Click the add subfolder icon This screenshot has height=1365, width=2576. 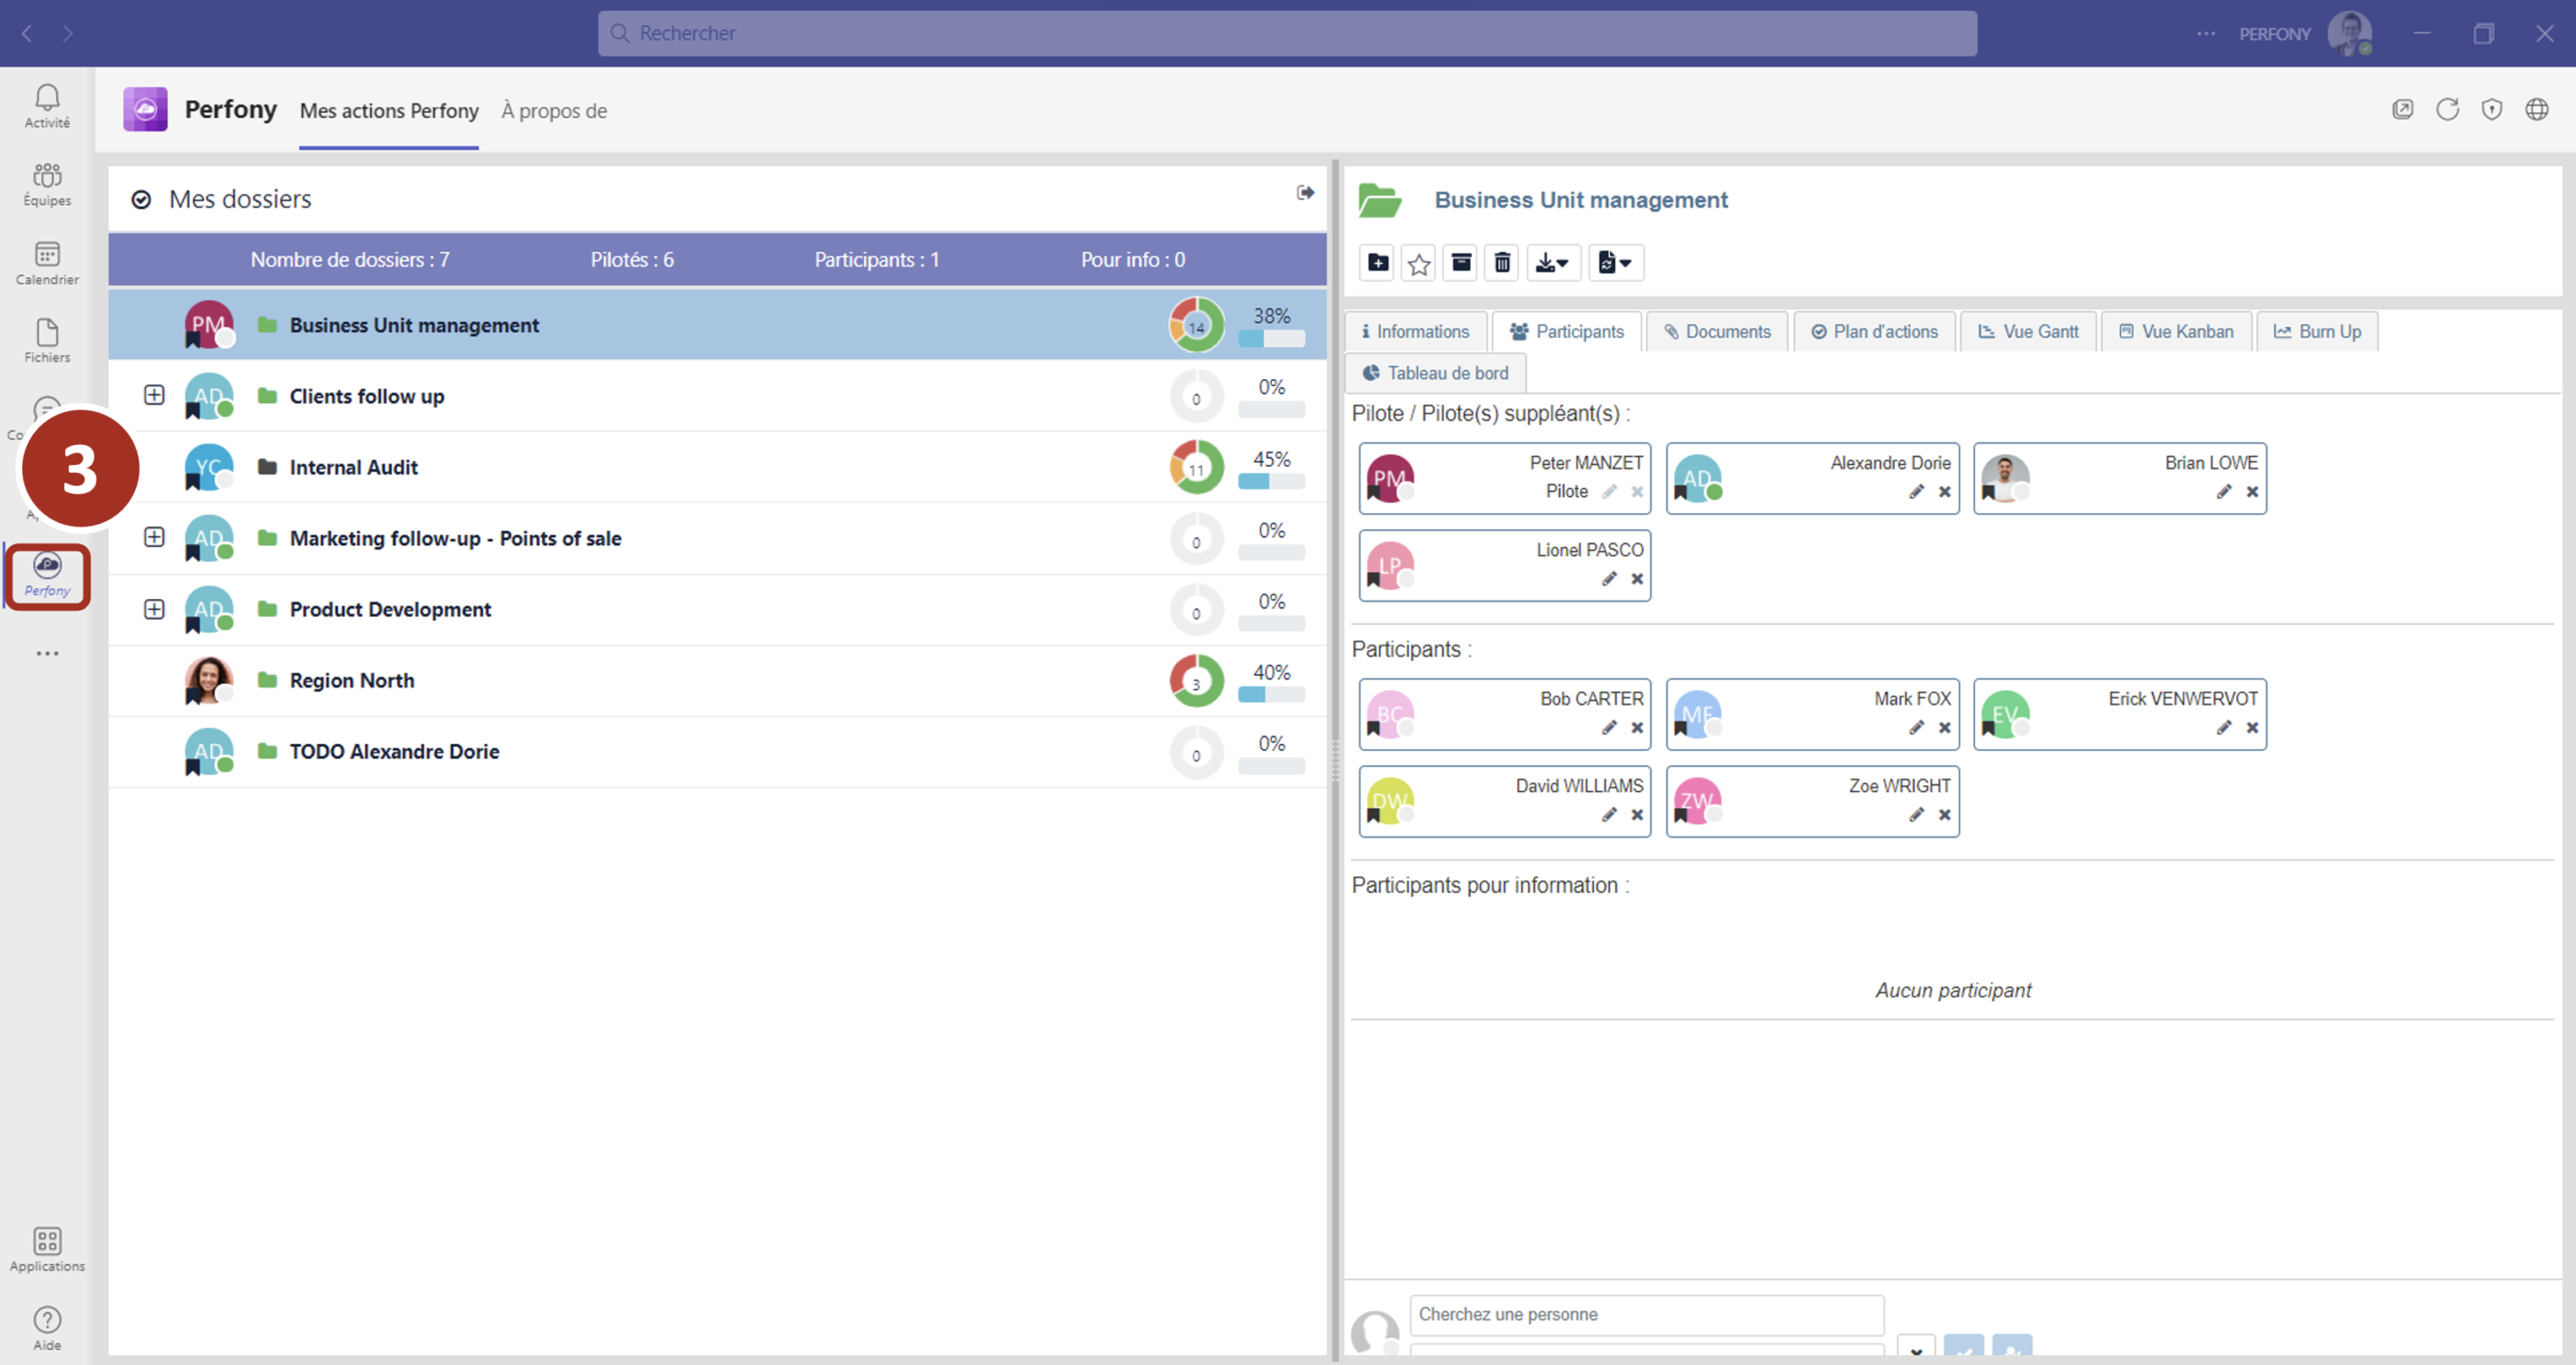(1377, 263)
